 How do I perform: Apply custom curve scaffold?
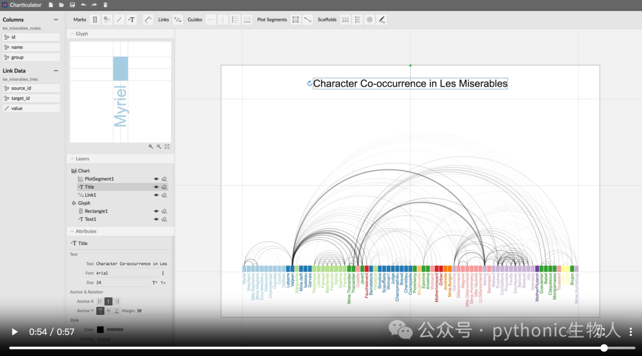pos(382,20)
